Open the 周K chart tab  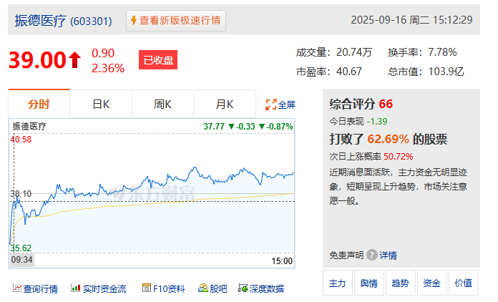(x=162, y=104)
